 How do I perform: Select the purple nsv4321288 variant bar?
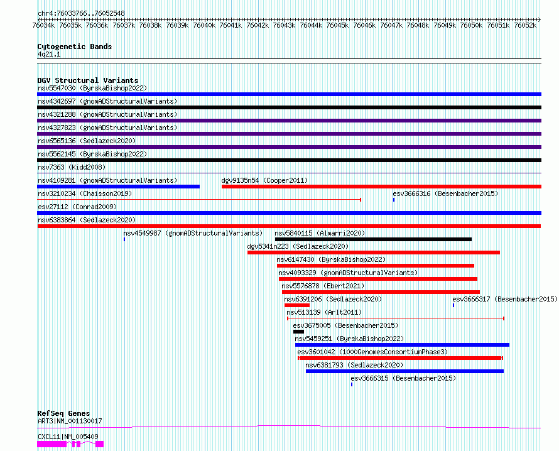tap(289, 121)
